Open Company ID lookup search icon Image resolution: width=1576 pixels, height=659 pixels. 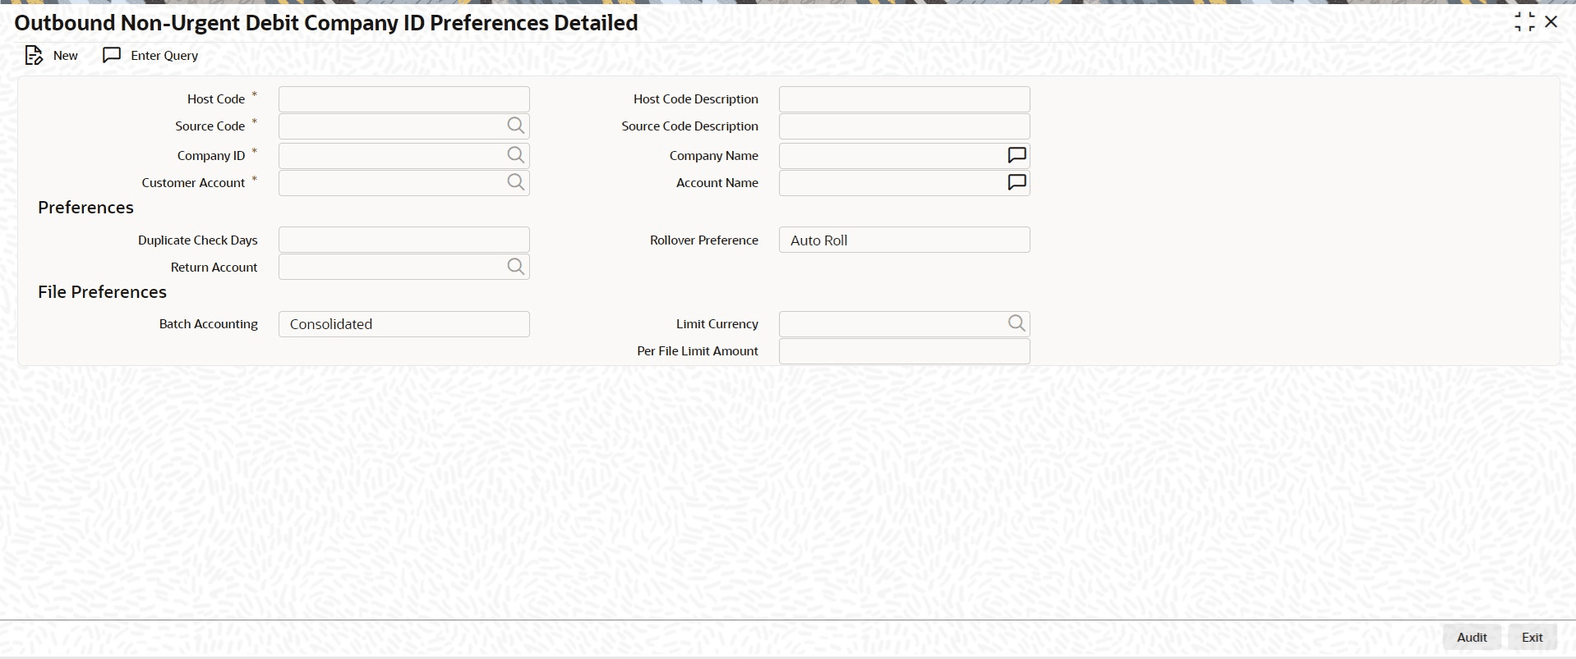(515, 155)
